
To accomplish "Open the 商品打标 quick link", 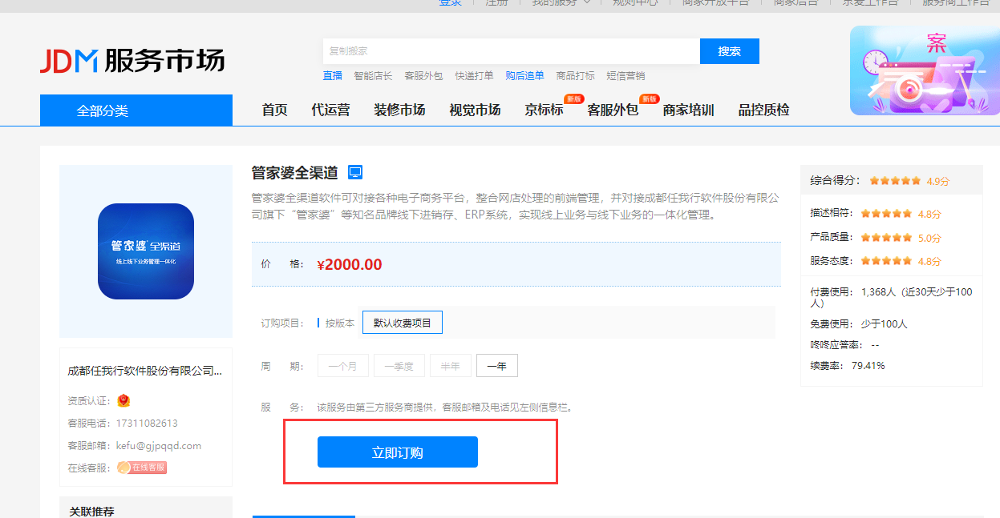I will click(x=576, y=76).
